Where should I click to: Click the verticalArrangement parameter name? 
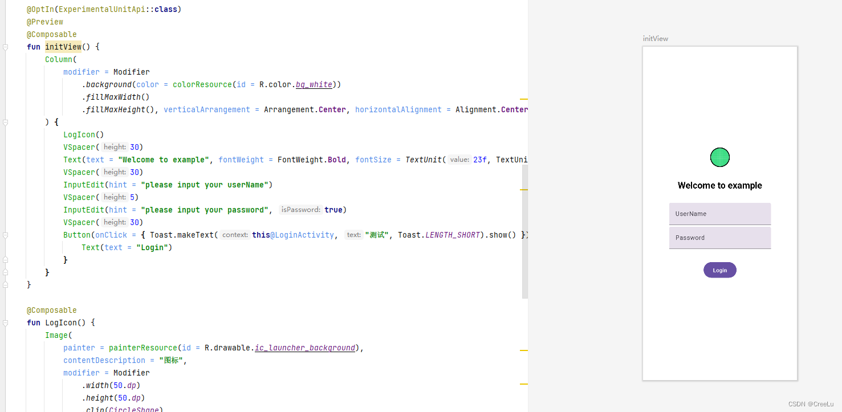point(207,109)
